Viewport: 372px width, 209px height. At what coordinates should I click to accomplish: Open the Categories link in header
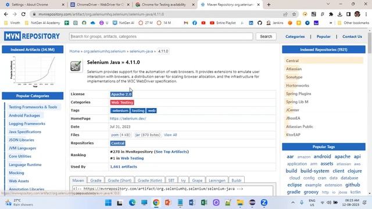[x=295, y=37]
